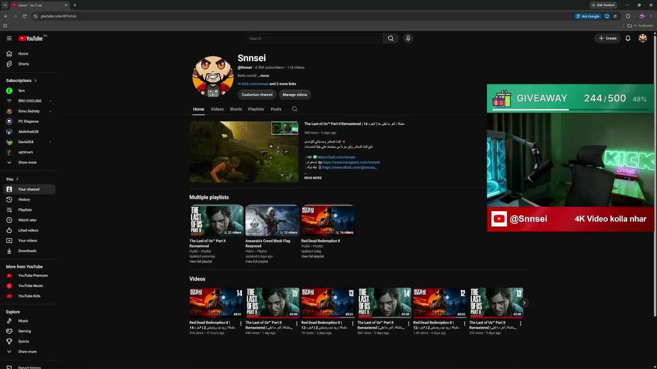Click the Customize channel button
Image resolution: width=657 pixels, height=369 pixels.
257,95
